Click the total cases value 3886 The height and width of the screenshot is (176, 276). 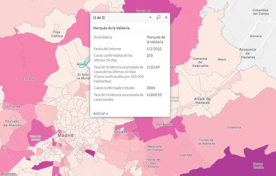click(151, 88)
